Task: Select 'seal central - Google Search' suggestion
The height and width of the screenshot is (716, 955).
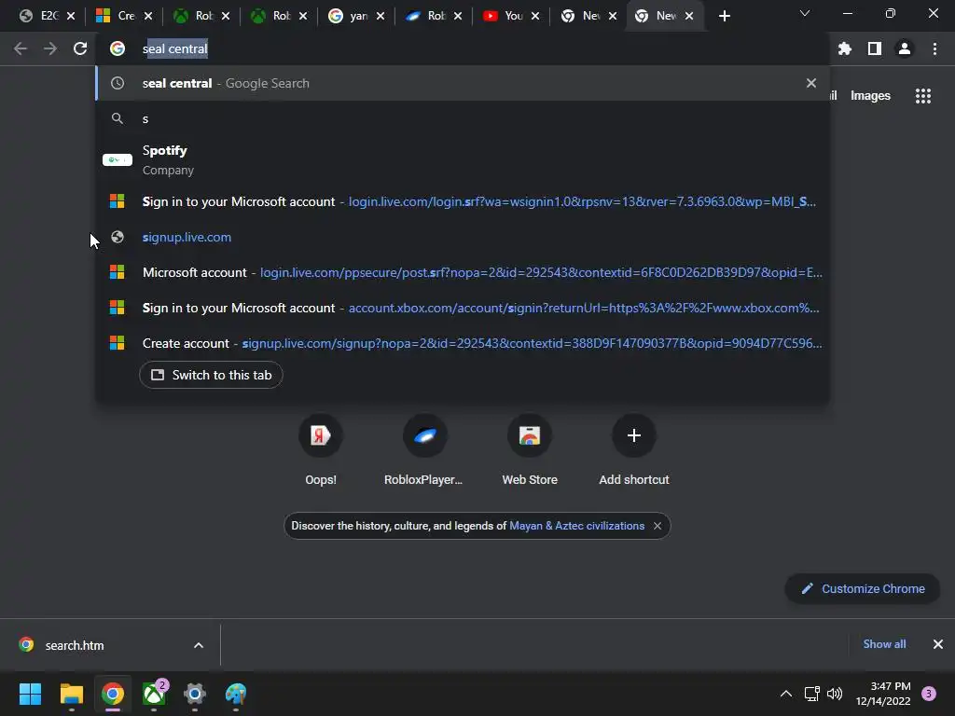Action: [463, 83]
